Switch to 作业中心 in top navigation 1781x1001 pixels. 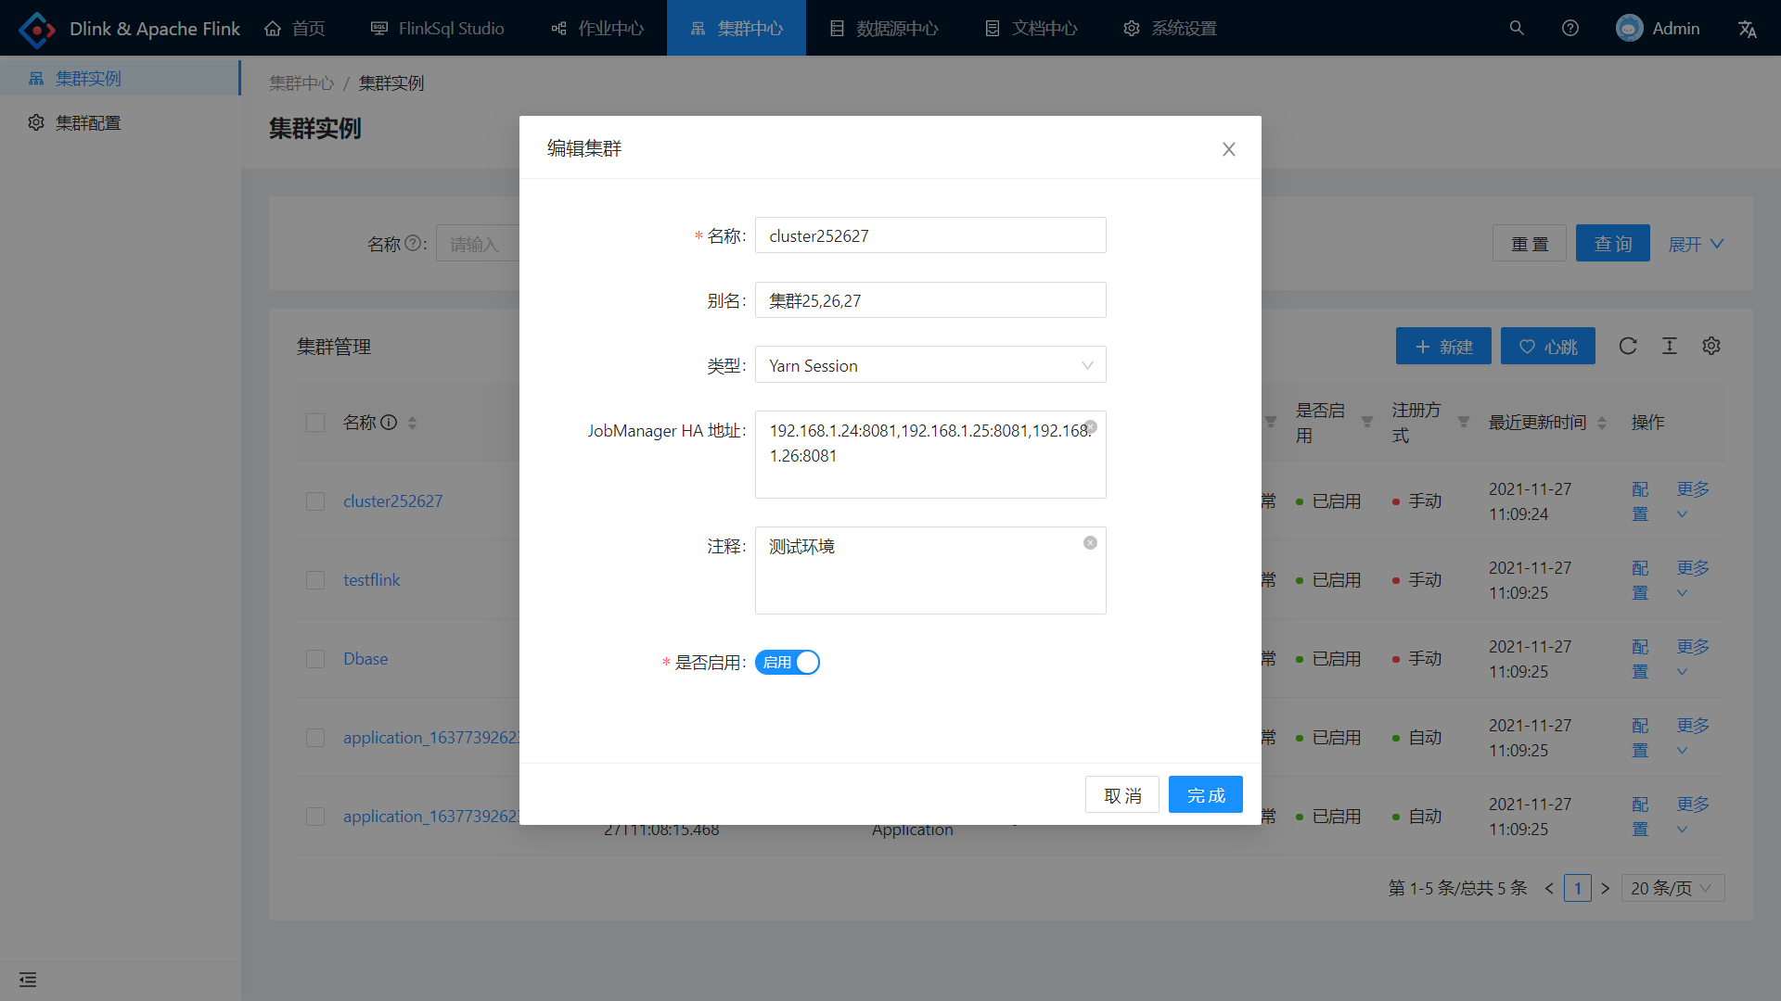pyautogui.click(x=598, y=28)
